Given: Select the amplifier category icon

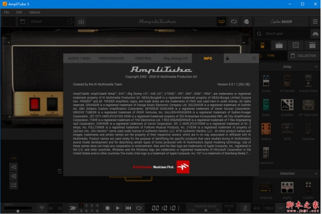Looking at the screenshot, I should pos(279,45).
